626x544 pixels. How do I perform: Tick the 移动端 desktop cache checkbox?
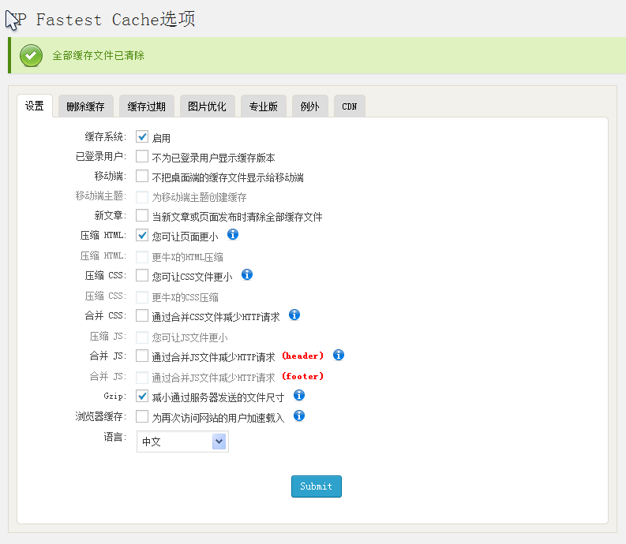pyautogui.click(x=142, y=176)
